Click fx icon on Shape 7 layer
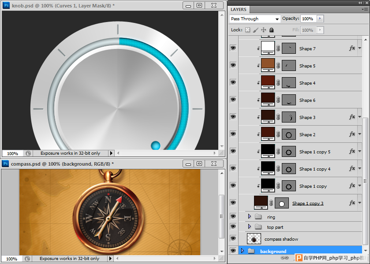 coord(352,48)
